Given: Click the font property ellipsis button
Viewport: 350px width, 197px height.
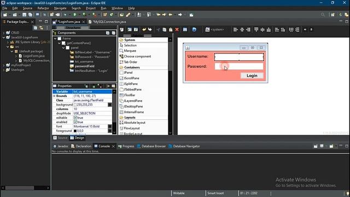Looking at the screenshot, I should click(x=109, y=126).
